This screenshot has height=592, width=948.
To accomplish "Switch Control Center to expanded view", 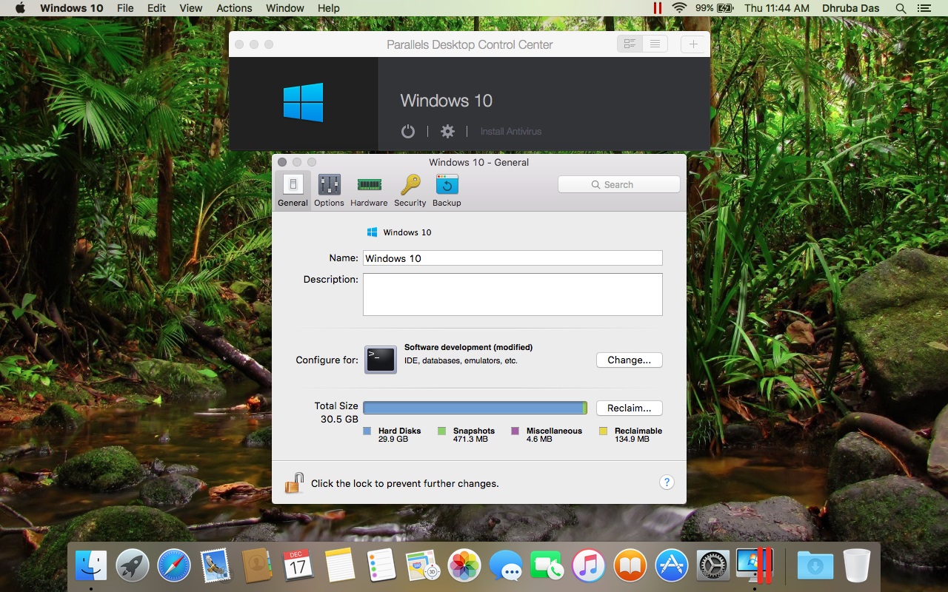I will (x=630, y=44).
